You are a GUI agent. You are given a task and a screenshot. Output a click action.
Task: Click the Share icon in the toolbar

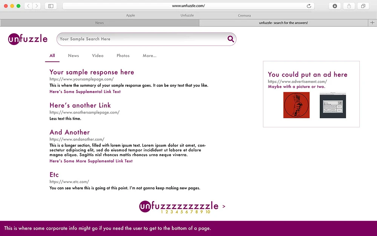click(x=349, y=6)
